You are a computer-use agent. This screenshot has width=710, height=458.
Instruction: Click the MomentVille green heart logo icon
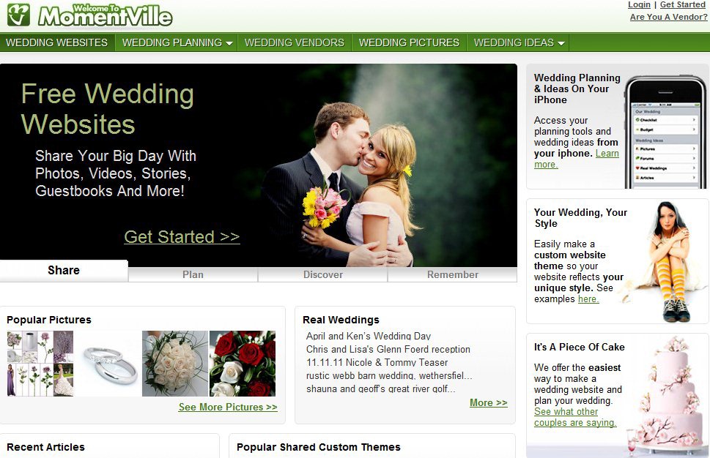tap(18, 15)
